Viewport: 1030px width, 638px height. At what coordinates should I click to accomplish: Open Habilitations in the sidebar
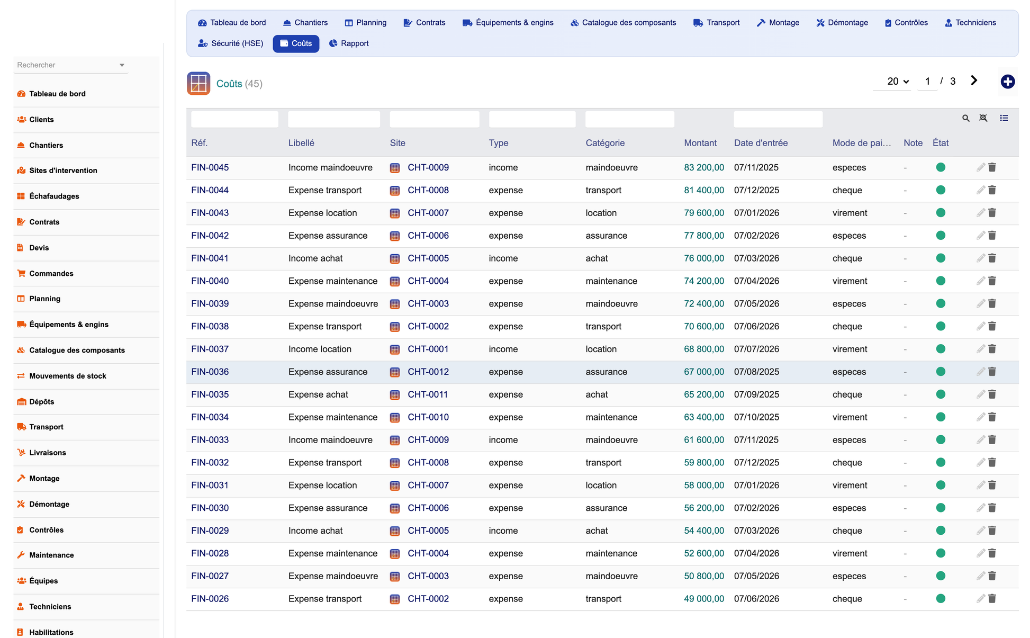point(51,632)
